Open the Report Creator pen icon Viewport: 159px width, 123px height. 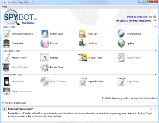pos(6,57)
